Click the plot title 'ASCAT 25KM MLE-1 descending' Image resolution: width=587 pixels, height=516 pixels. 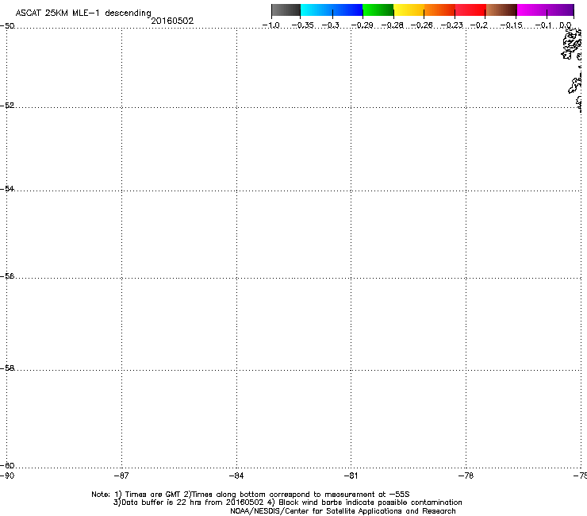[x=83, y=13]
